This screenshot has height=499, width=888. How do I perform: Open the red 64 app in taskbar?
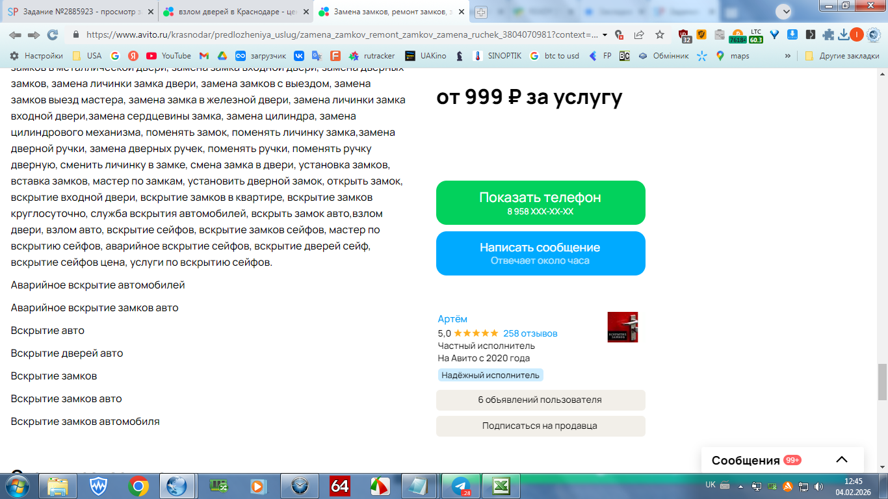point(340,486)
